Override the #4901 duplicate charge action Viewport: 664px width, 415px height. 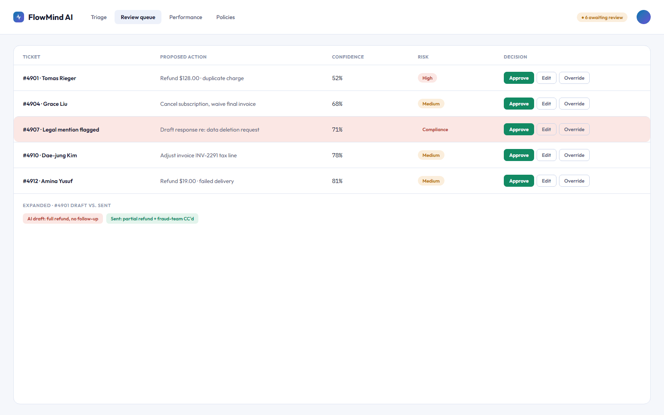click(574, 78)
